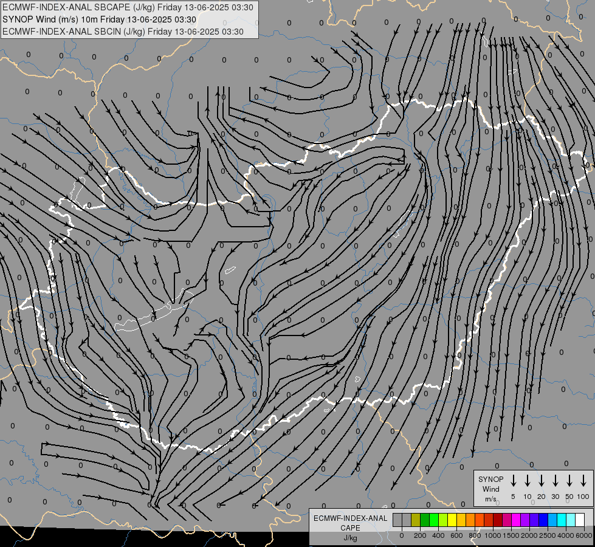Click the wind arrow above the 10 m/s label
This screenshot has width=595, height=547.
pyautogui.click(x=528, y=481)
